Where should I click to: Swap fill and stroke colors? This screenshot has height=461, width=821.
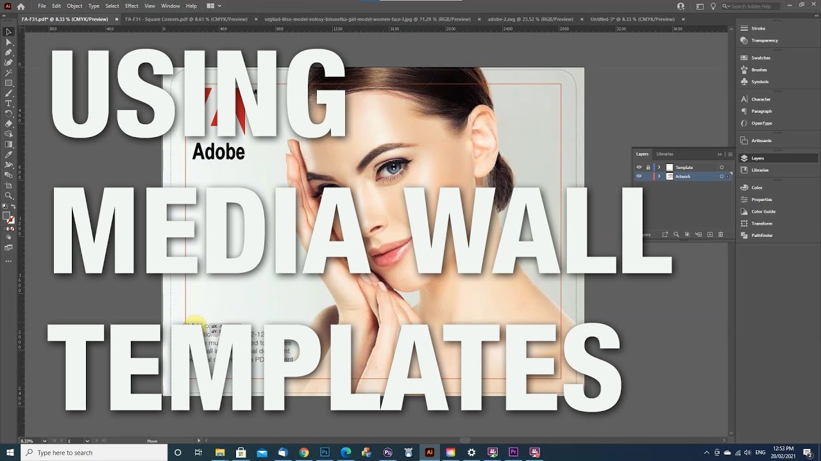13,206
